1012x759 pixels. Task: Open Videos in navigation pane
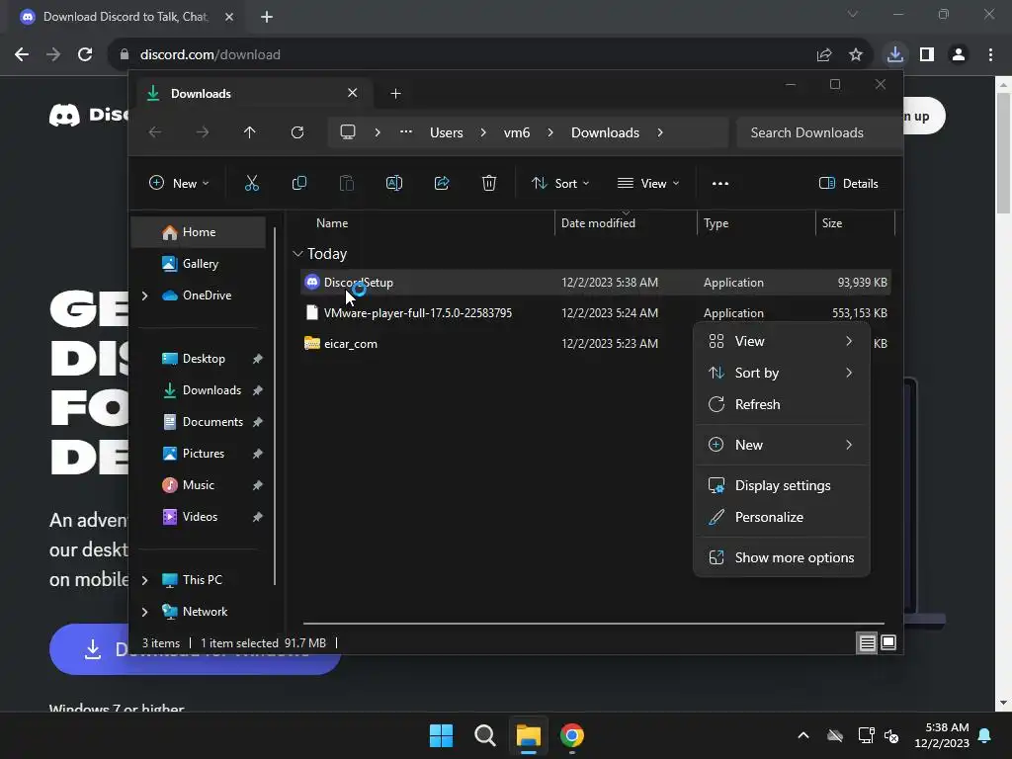pyautogui.click(x=198, y=517)
